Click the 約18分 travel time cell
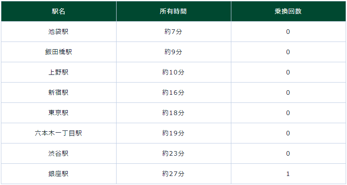The image size is (347, 185). click(173, 113)
